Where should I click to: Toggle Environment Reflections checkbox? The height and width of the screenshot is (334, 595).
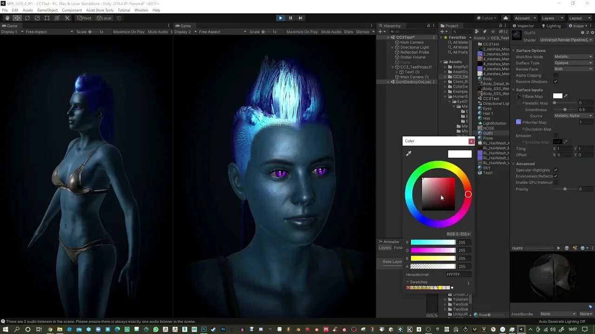point(555,176)
